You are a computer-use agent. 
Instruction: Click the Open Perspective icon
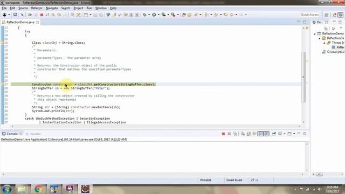pyautogui.click(x=327, y=15)
